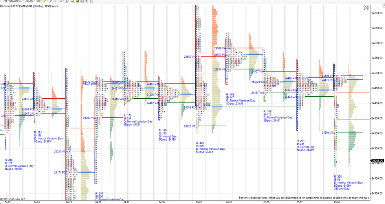Click the current price marker 24208.20
The height and width of the screenshot is (204, 385).
coord(377,161)
